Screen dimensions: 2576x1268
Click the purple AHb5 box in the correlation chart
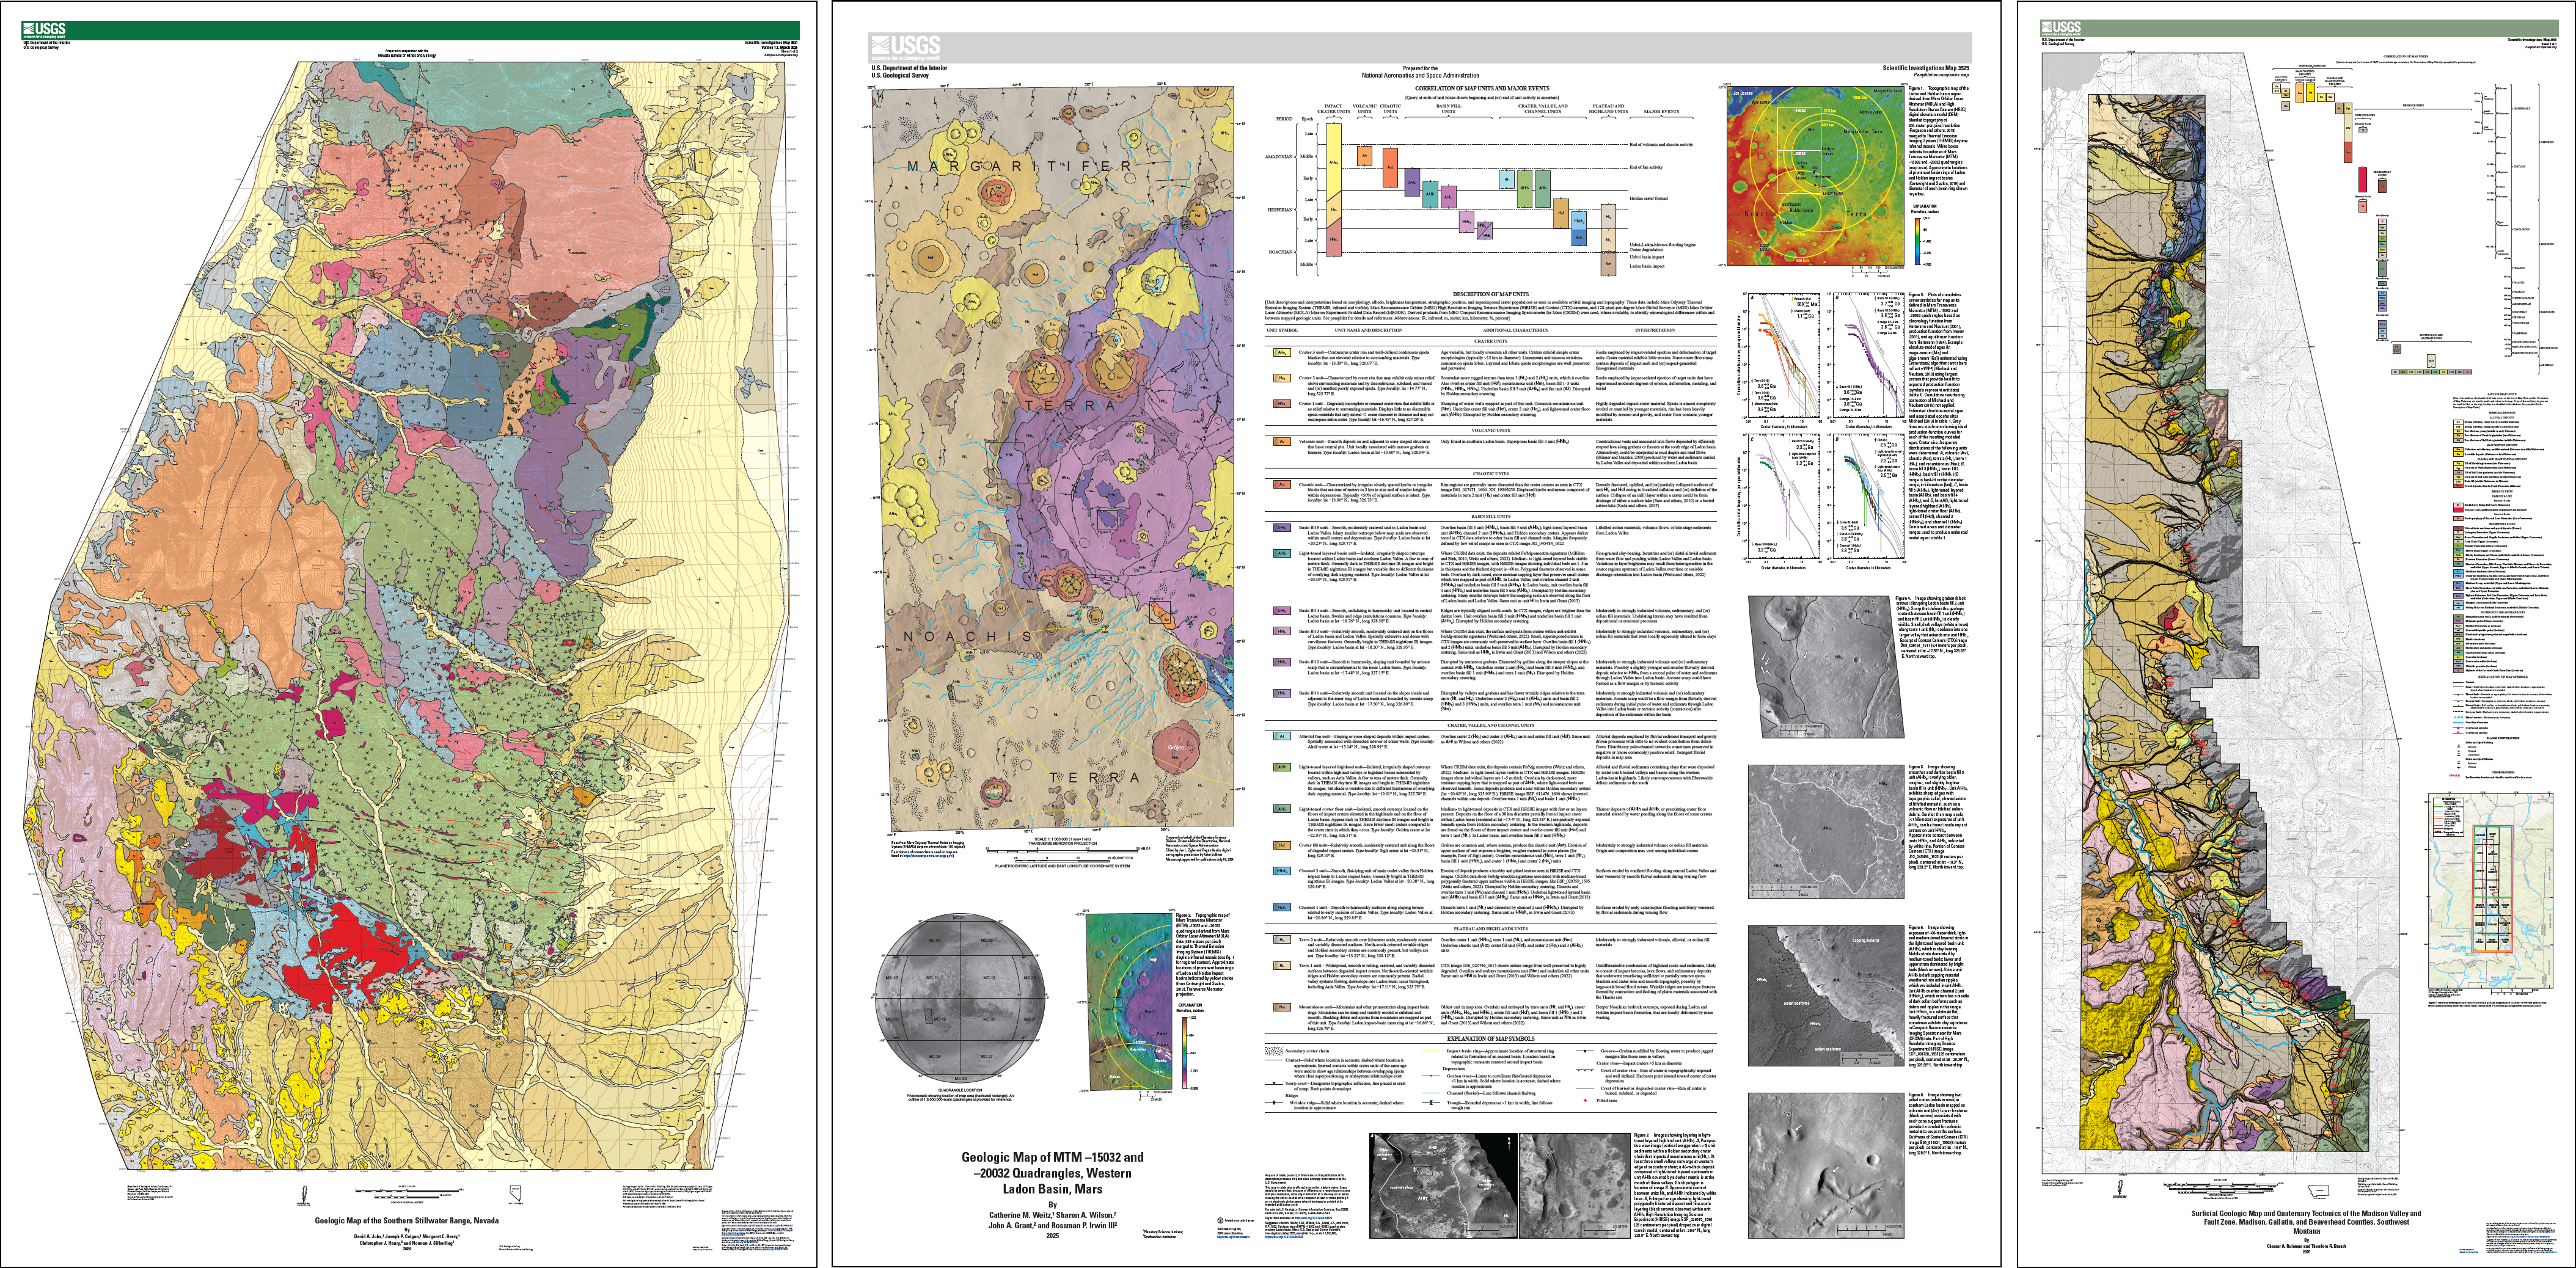1412,183
